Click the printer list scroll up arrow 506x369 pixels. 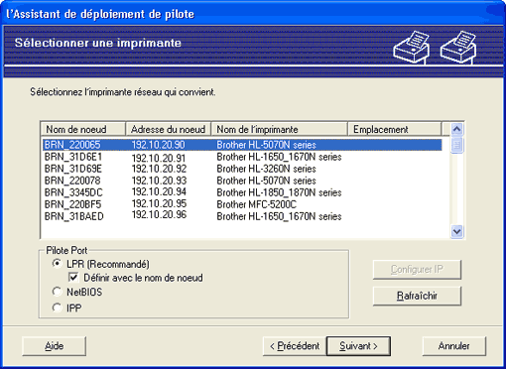(456, 129)
